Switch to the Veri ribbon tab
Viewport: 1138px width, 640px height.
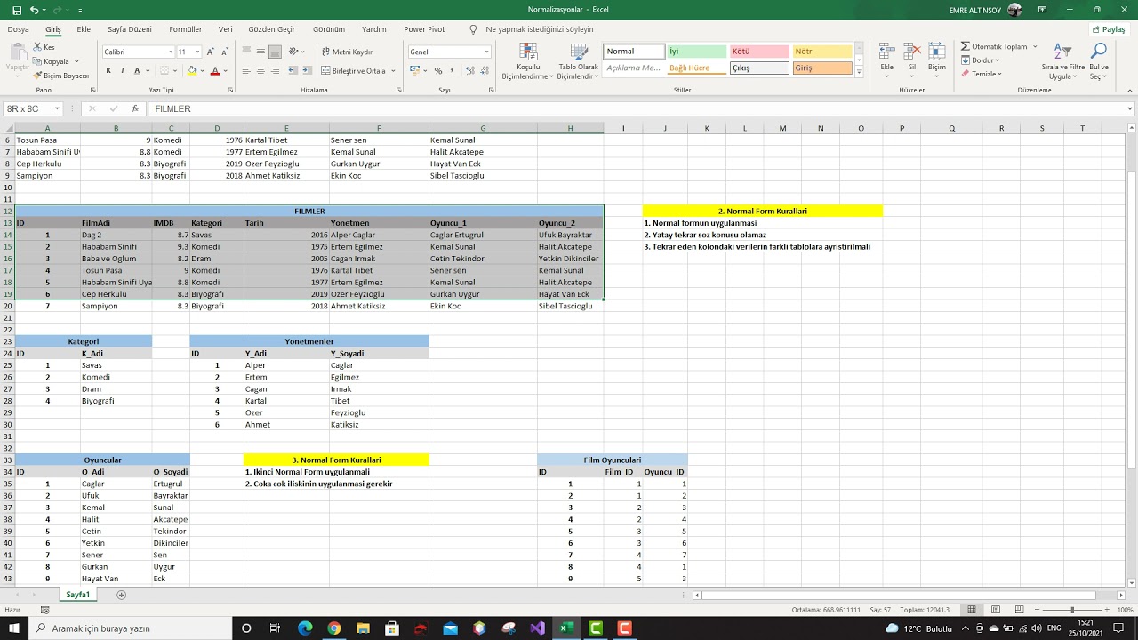tap(226, 29)
